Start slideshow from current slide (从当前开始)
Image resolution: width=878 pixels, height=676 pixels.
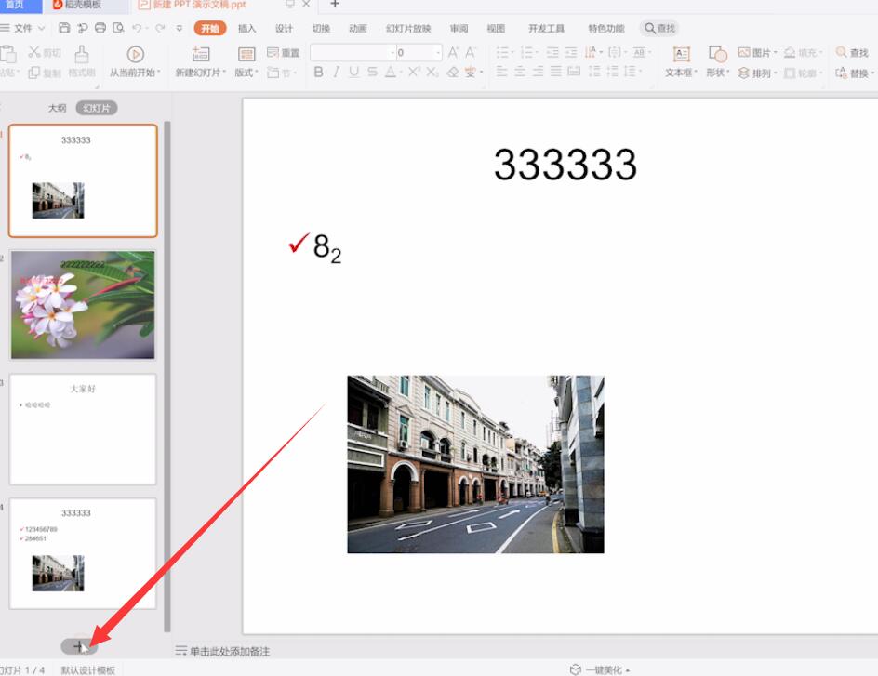click(x=135, y=61)
